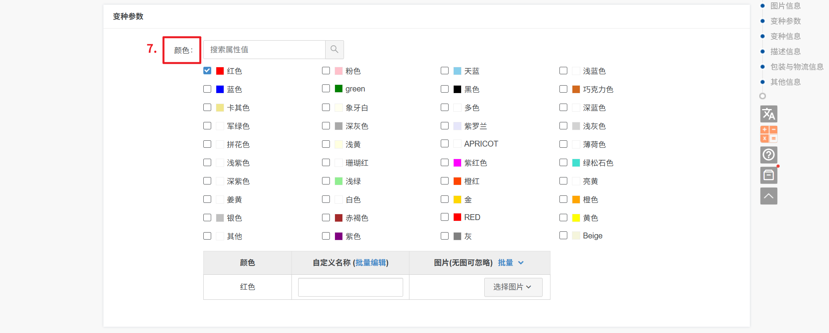Navigate to 包装与物流信息 section
This screenshot has width=829, height=333.
click(796, 67)
